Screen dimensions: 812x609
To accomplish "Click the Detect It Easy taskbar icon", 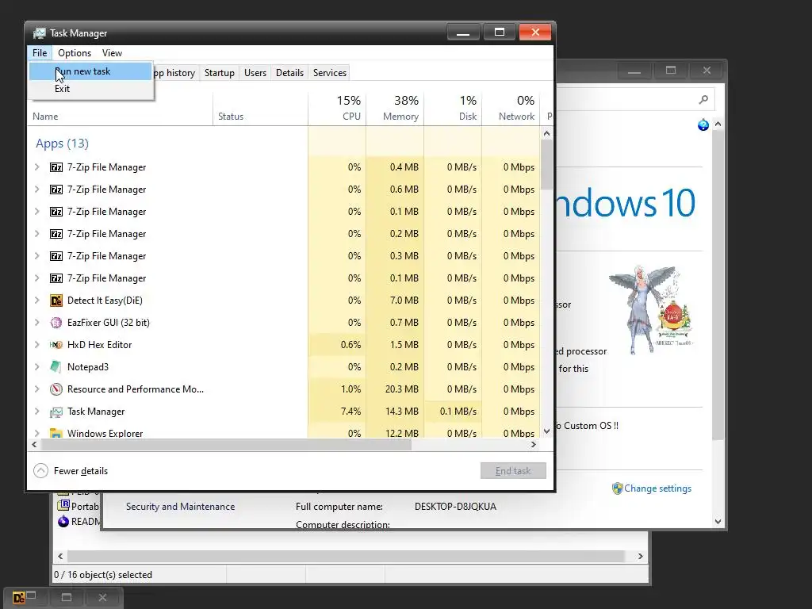I will [19, 598].
